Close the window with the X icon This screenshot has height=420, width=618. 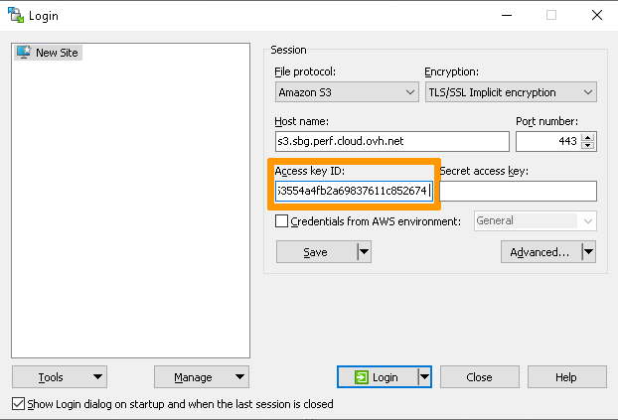pos(597,15)
